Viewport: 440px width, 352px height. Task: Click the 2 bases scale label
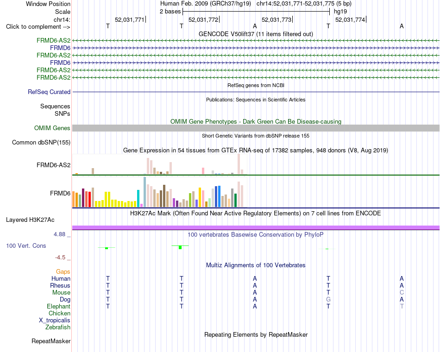click(x=170, y=12)
